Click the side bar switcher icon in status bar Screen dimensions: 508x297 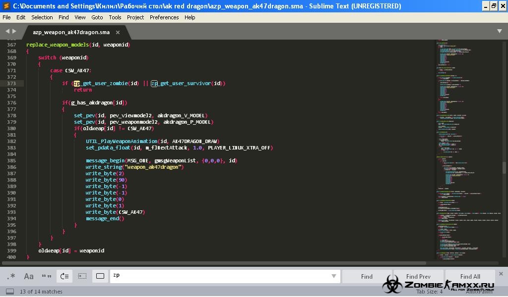9,292
